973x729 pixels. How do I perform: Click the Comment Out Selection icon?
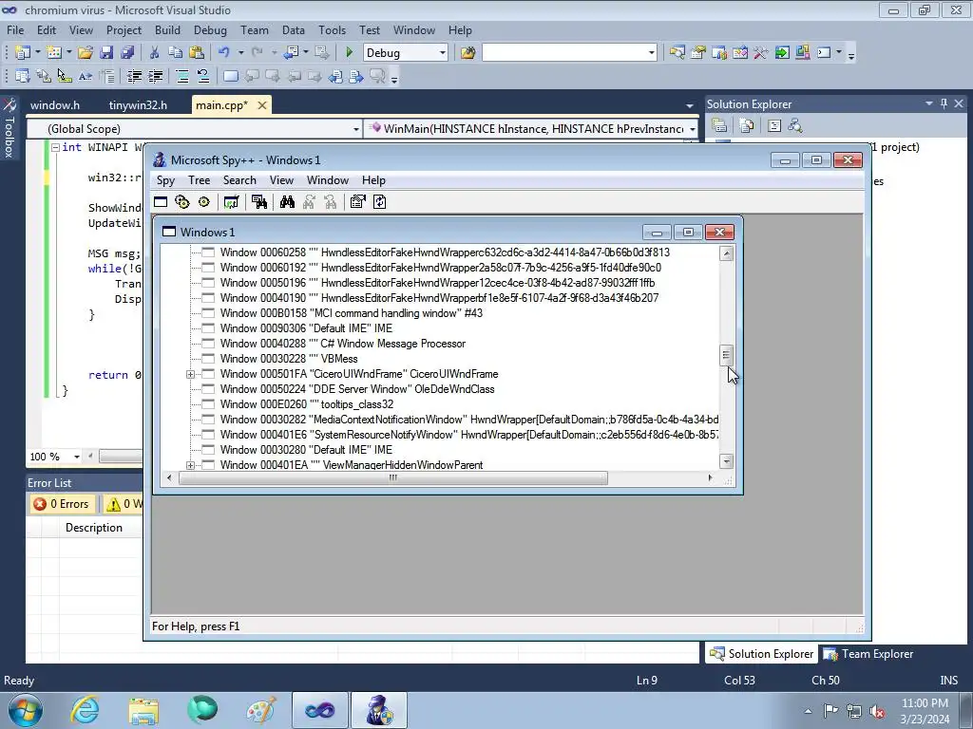(182, 76)
